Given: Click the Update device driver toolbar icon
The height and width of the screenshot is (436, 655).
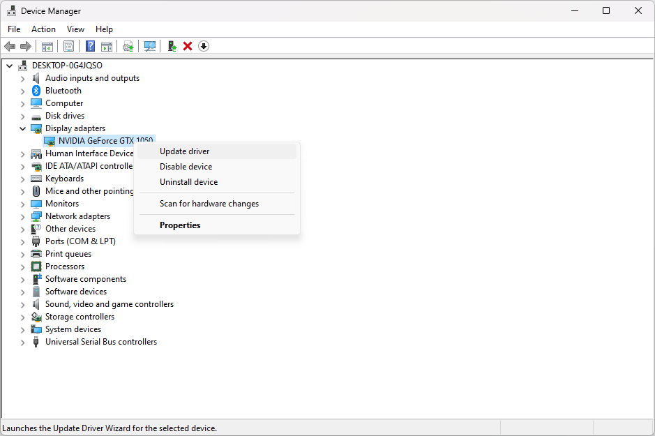Looking at the screenshot, I should pyautogui.click(x=172, y=46).
